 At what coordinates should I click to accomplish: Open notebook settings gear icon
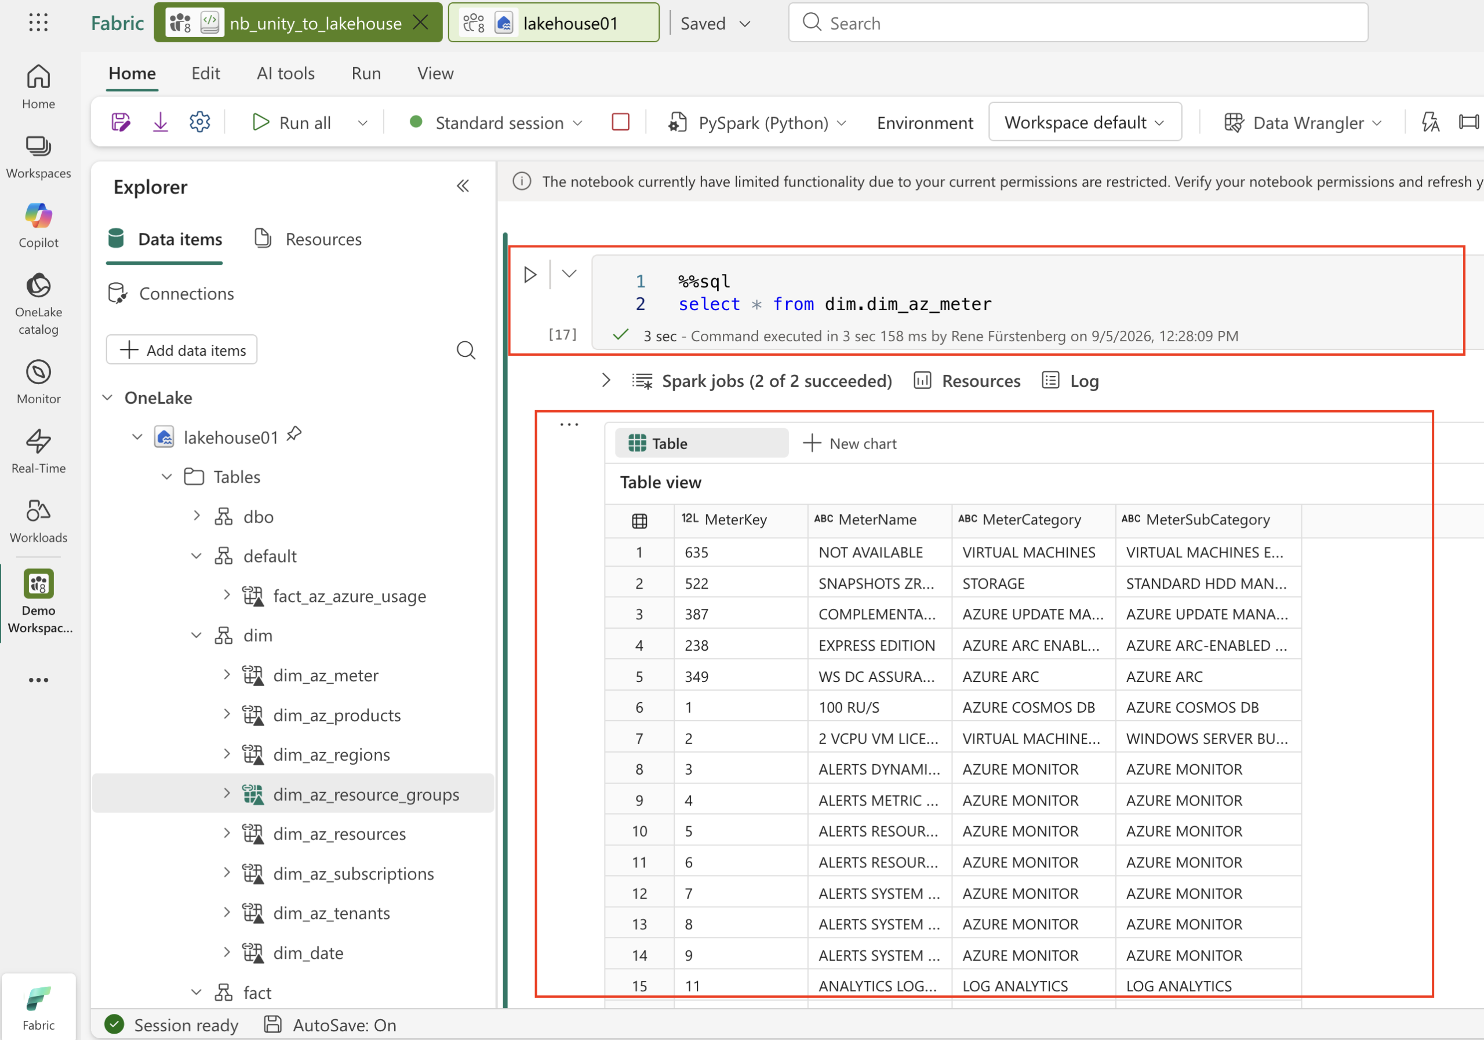(x=200, y=122)
